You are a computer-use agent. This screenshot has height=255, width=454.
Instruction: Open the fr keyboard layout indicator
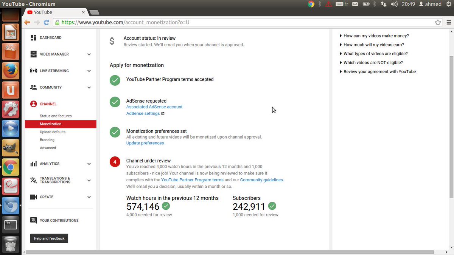(342, 4)
